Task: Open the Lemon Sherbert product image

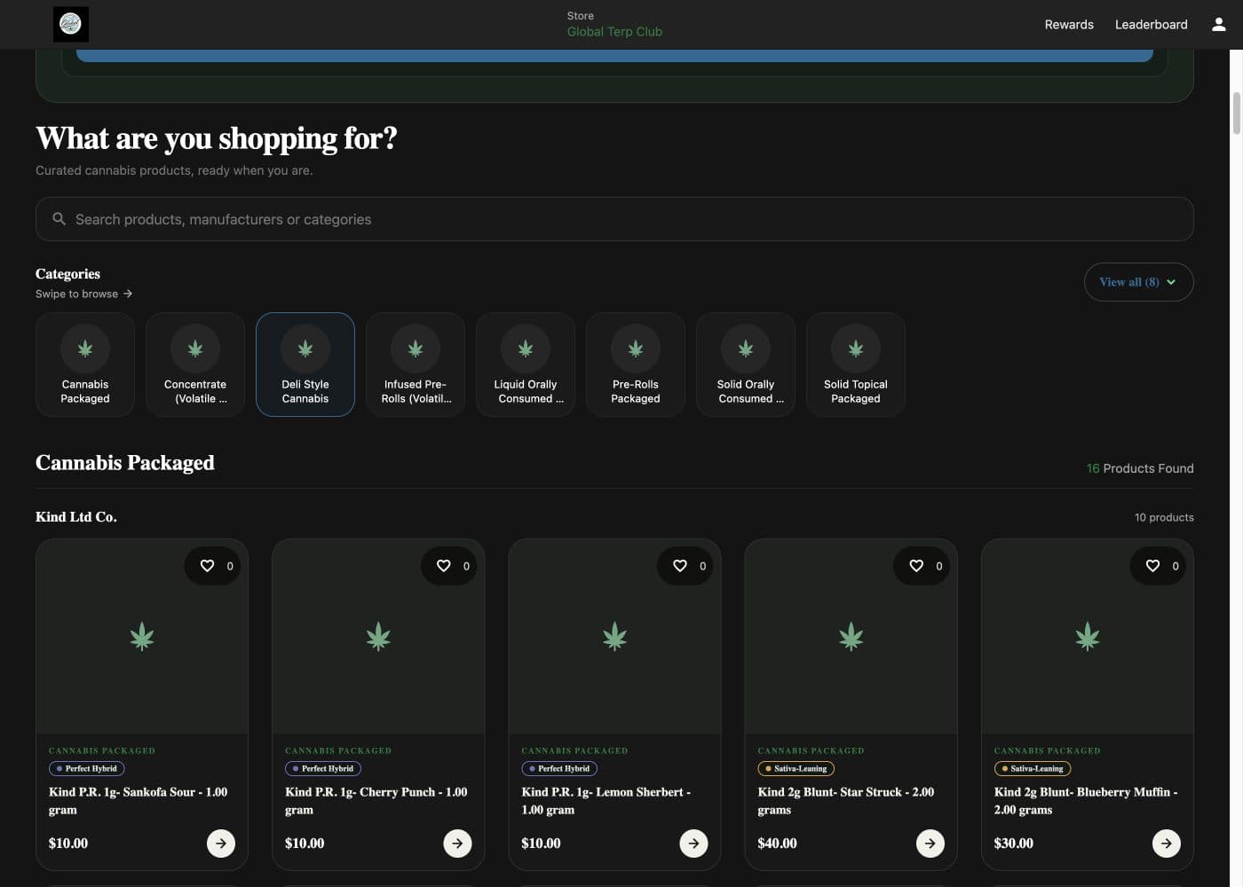Action: (614, 637)
